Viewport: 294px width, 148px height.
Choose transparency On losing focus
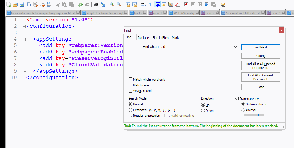243,104
